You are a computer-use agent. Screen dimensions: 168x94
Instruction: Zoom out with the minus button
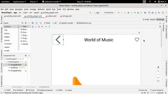click(158, 74)
